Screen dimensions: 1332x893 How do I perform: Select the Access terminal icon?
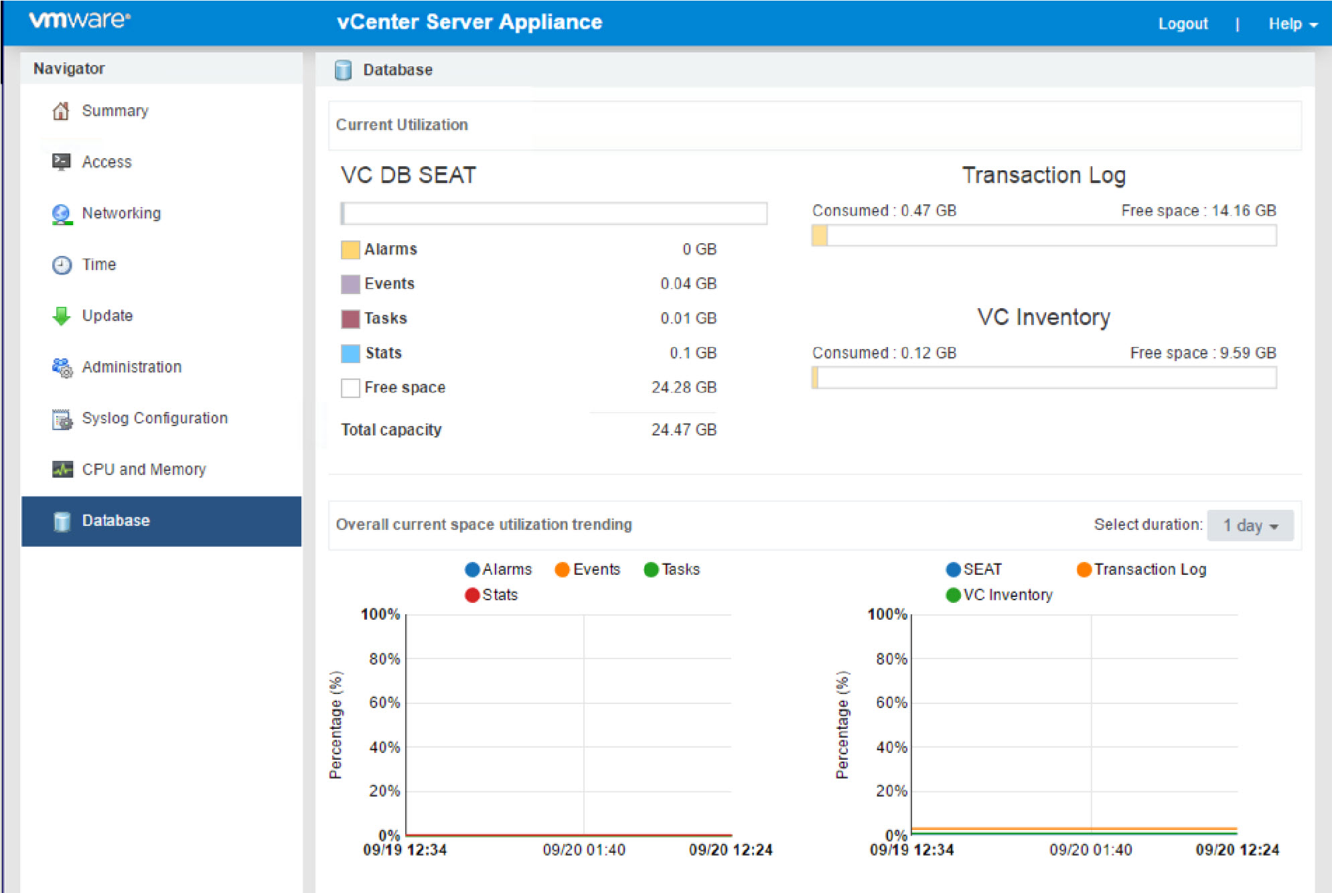point(62,161)
